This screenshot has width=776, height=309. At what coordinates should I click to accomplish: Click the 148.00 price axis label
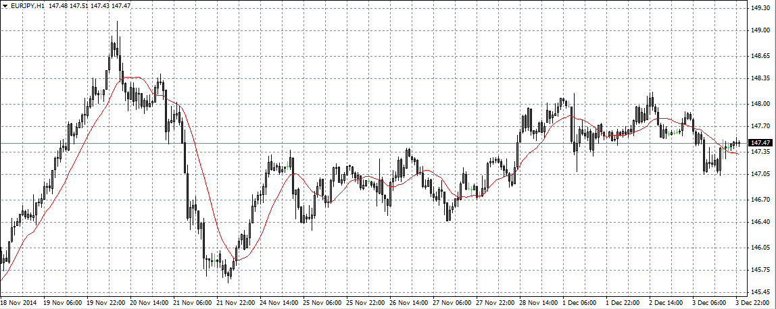[761, 104]
